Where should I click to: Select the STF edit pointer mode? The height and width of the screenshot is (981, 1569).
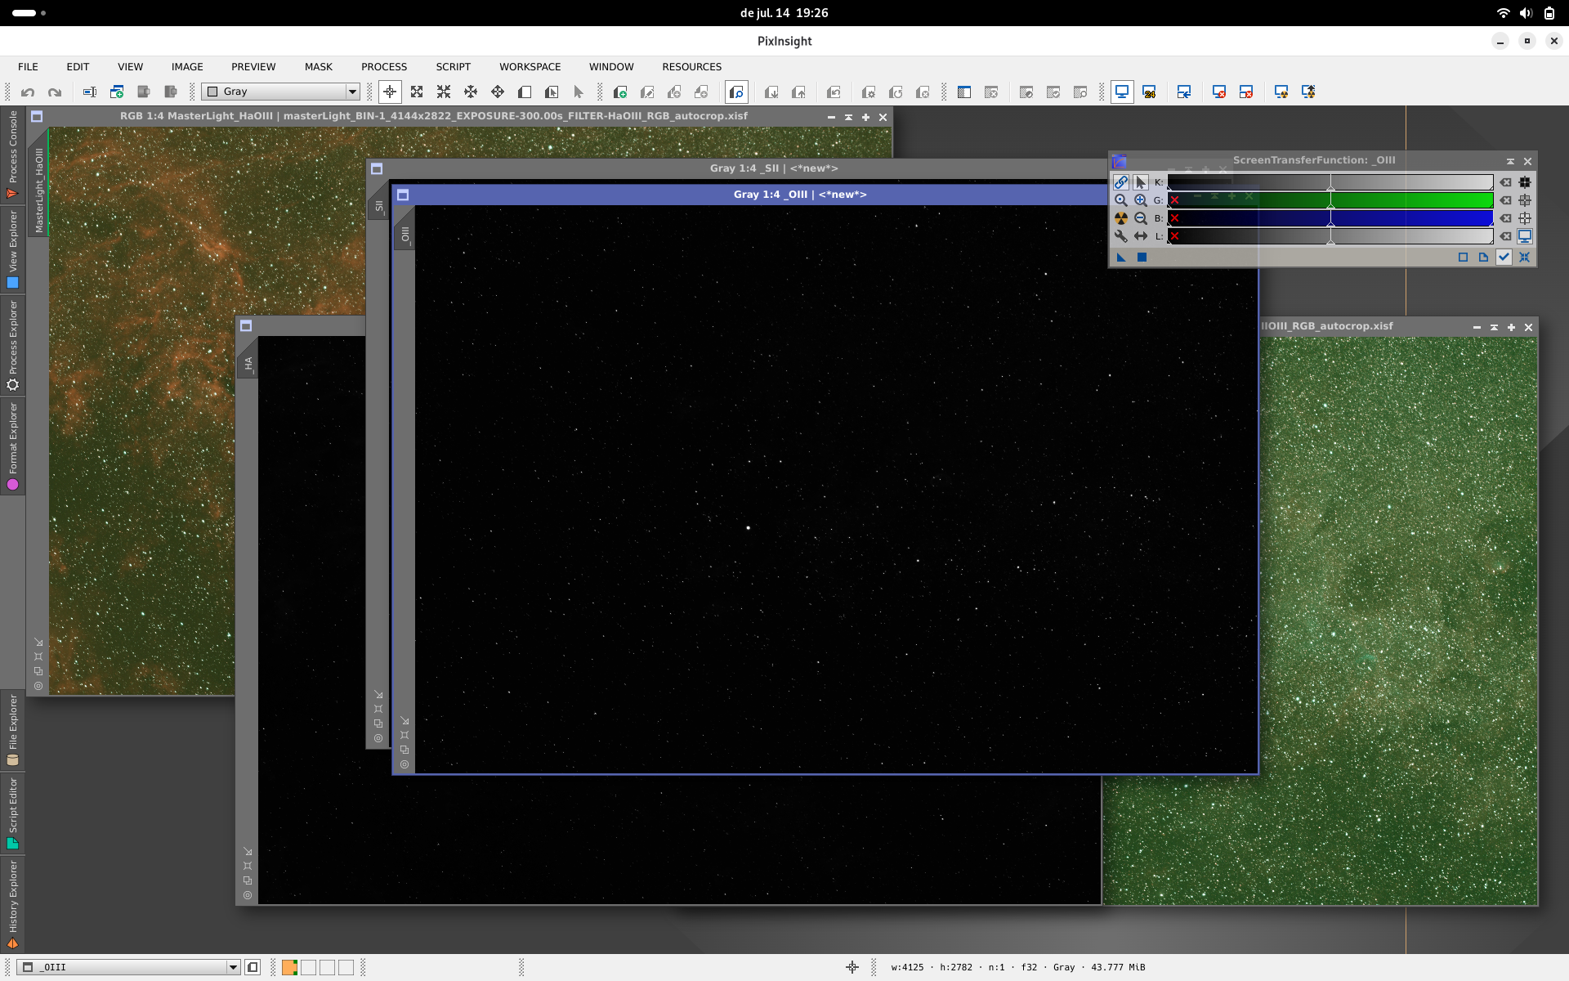[1141, 182]
